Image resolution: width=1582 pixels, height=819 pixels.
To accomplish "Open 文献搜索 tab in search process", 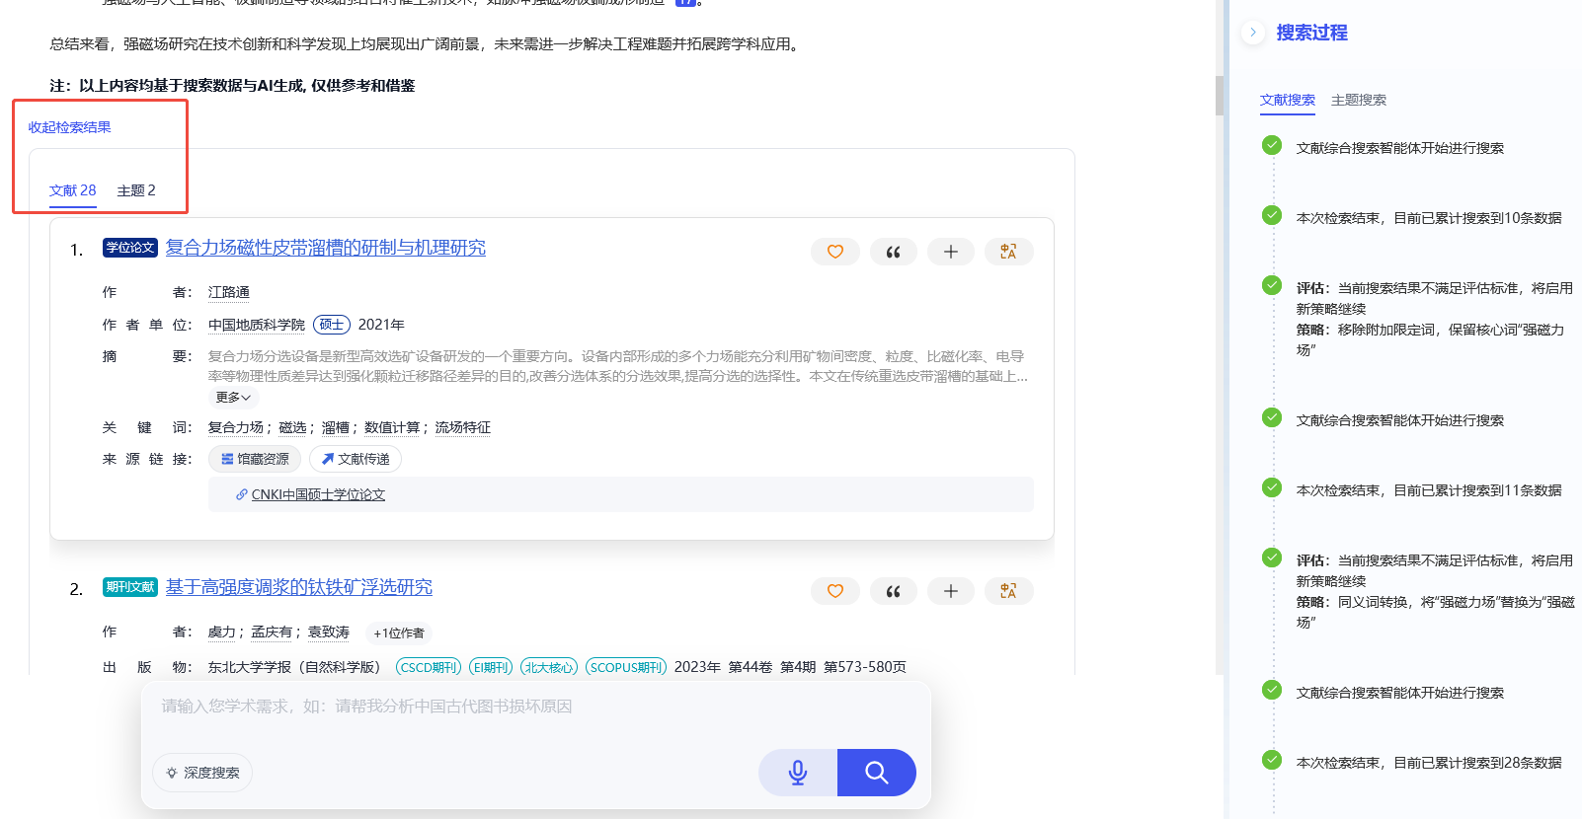I will [x=1288, y=100].
